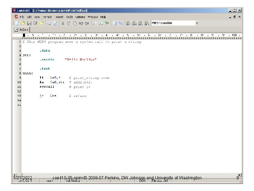The height and width of the screenshot is (191, 254).
Task: Open Print Preview from the toolbar
Action: [55, 23]
